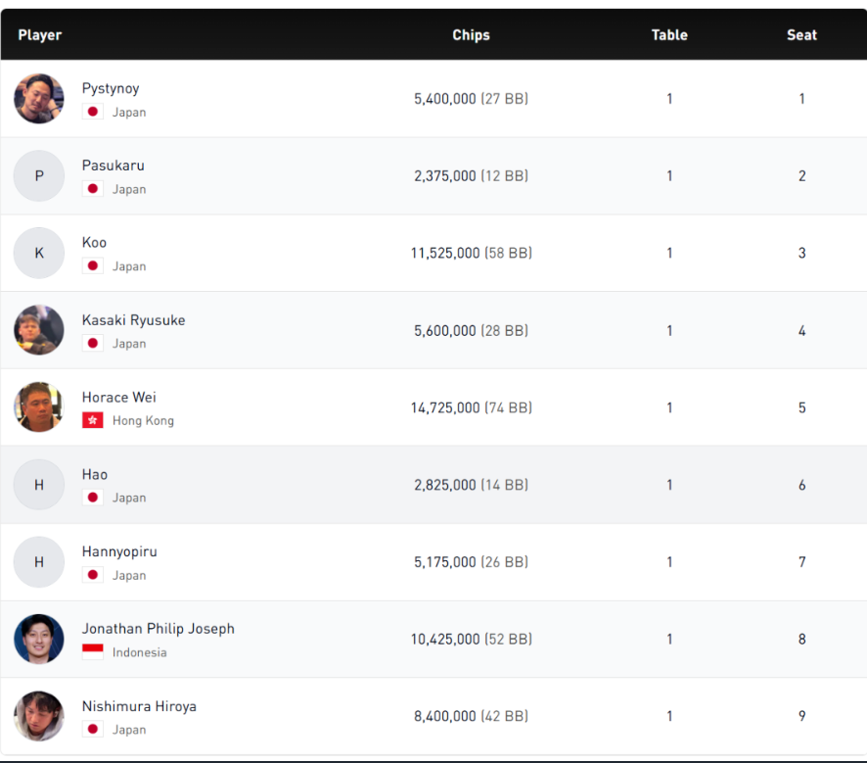Click Pasukaru's letter P avatar
Screen dimensions: 867x763
[39, 176]
